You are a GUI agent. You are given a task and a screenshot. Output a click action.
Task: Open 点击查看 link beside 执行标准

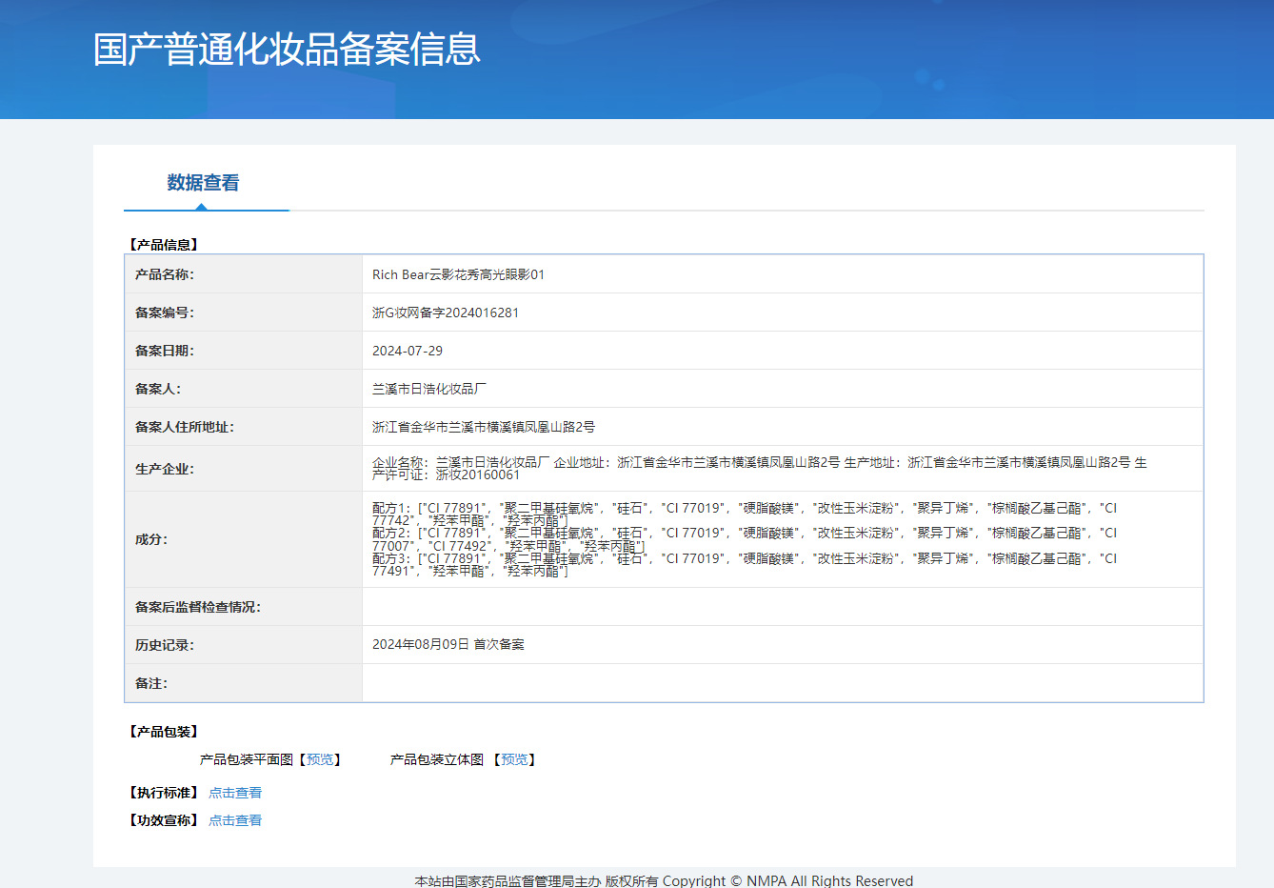[234, 793]
